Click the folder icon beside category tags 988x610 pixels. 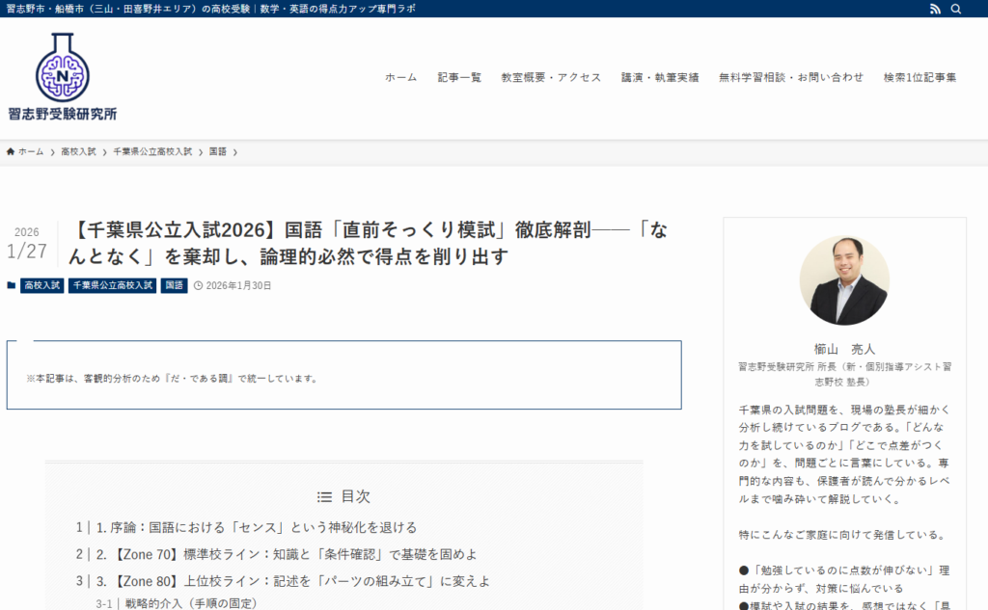(x=12, y=285)
